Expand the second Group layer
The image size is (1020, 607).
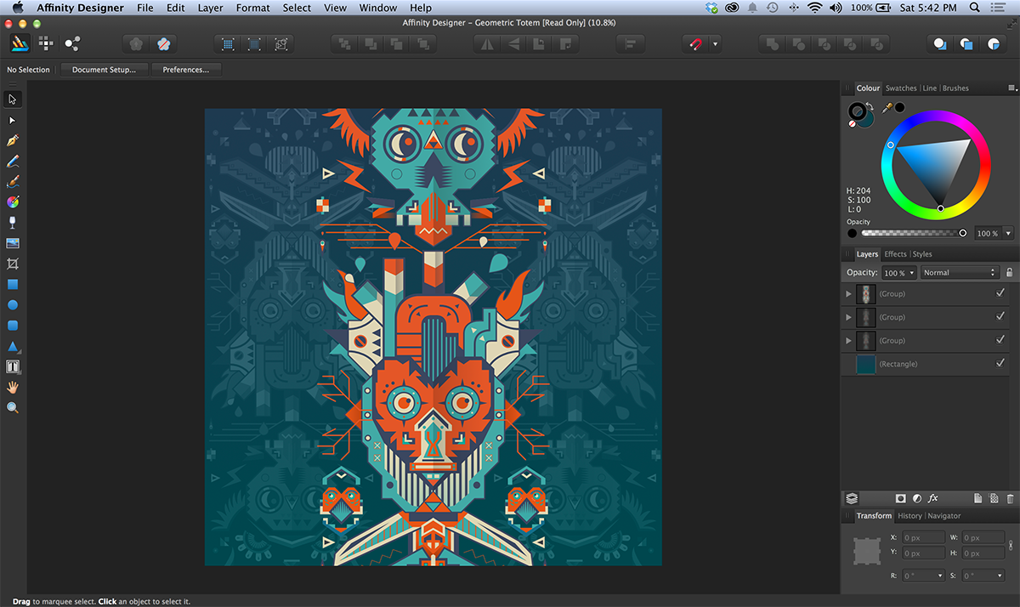coord(847,317)
